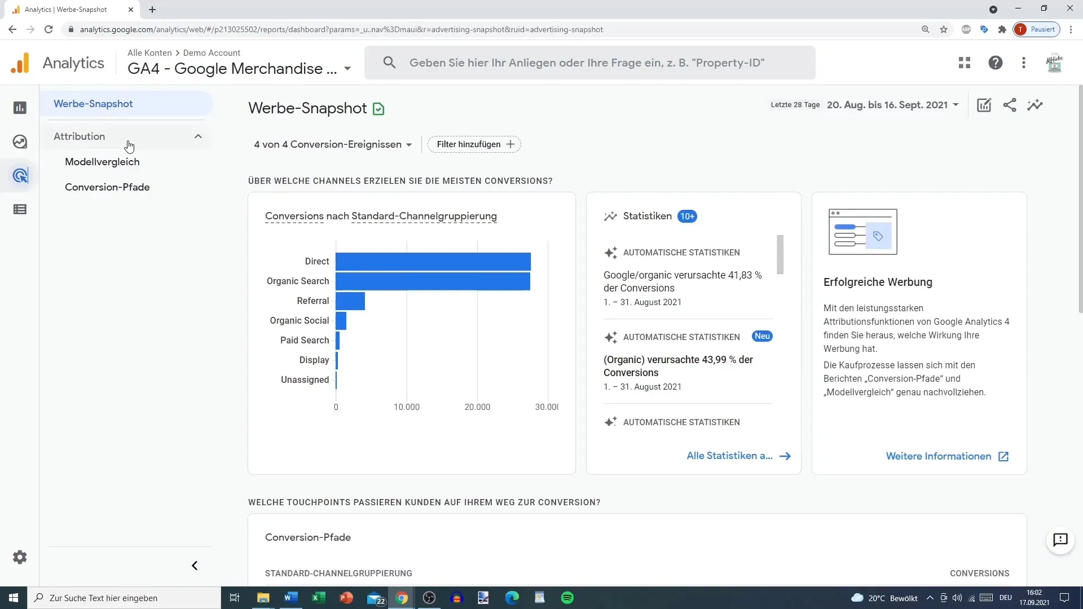Click Filter hinzufügen button

[x=476, y=144]
